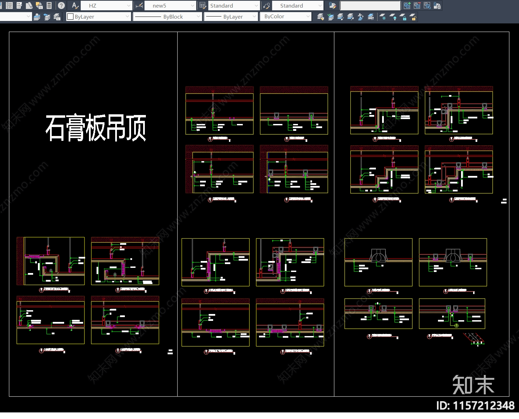Viewport: 519px width, 419px height.
Task: Open the HZ text style dropdown
Action: (x=107, y=6)
